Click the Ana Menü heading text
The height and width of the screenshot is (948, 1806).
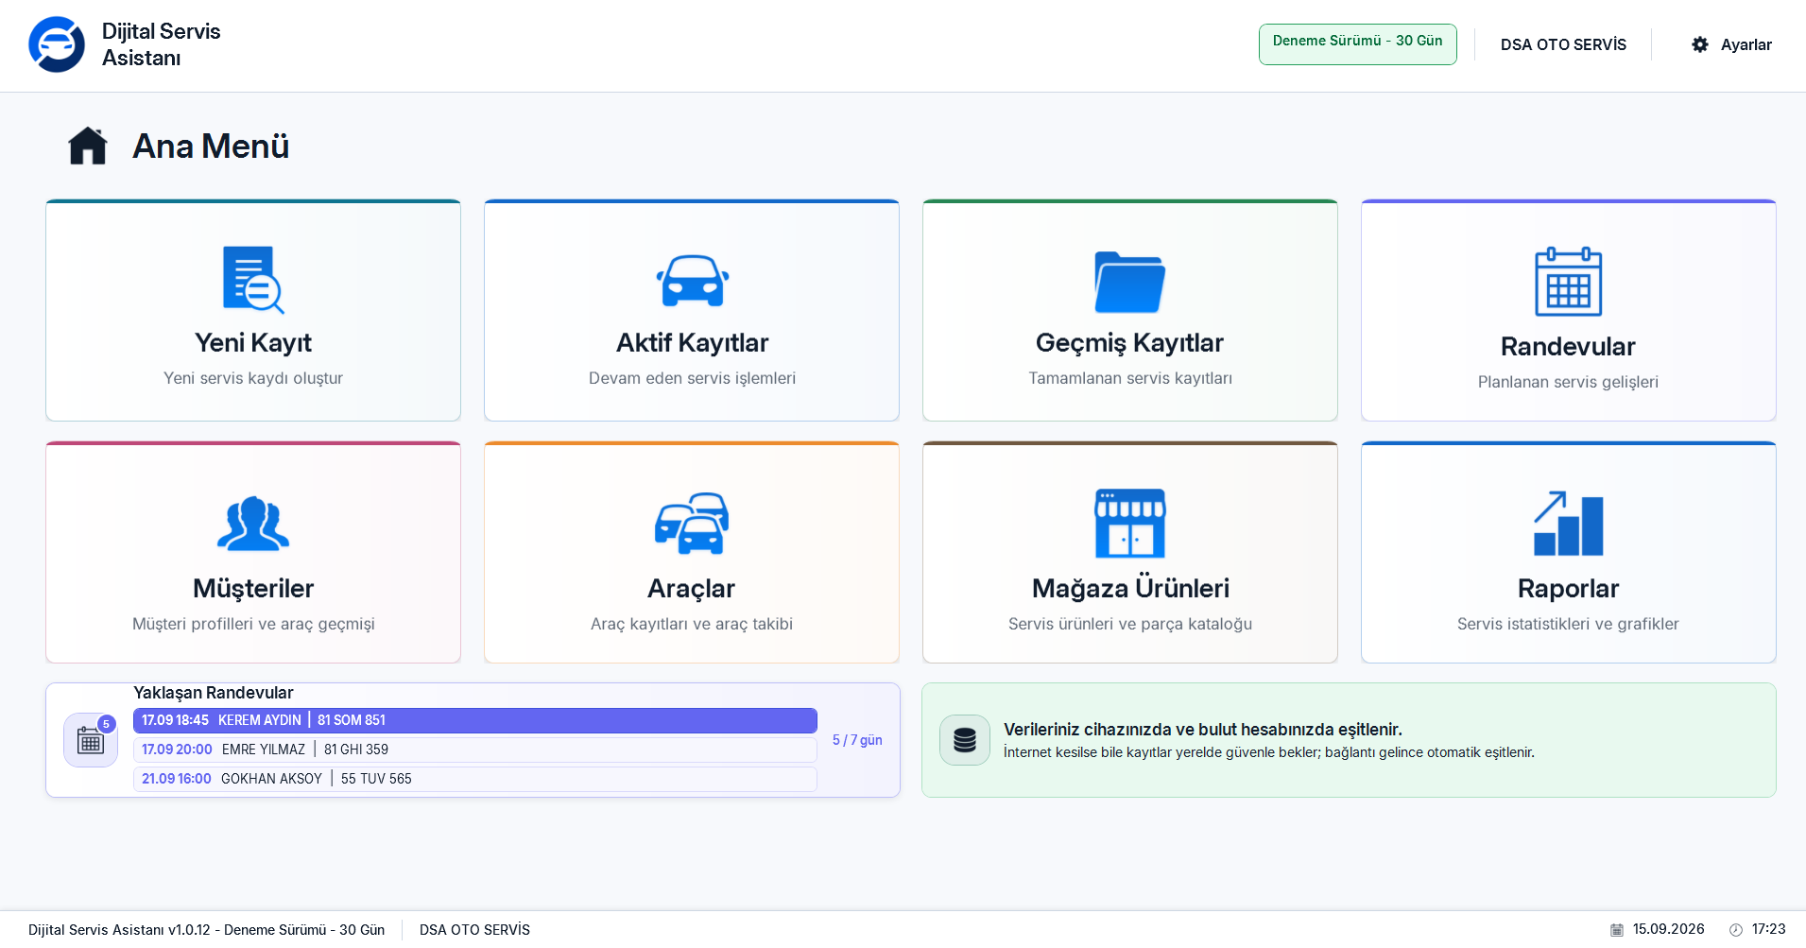(211, 147)
